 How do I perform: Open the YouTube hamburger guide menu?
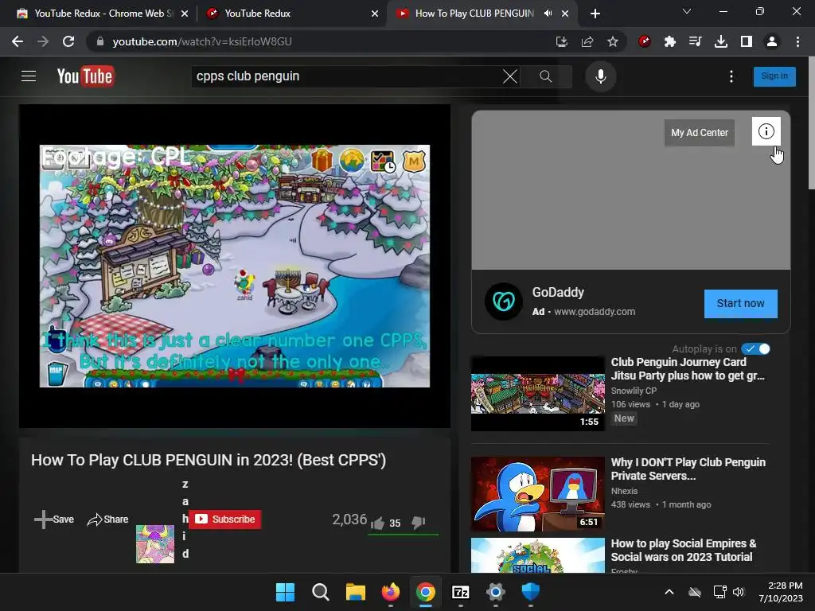(29, 76)
